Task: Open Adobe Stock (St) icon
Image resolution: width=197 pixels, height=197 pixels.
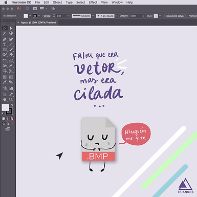Action: coord(35,9)
